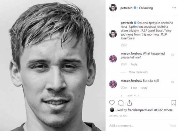
Task: View the 10,022 others likes list
Action: pos(163,110)
